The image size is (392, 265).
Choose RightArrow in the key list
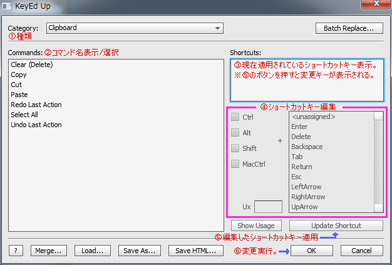point(332,197)
